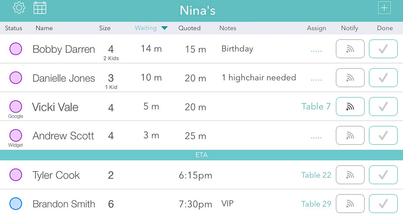The image size is (403, 217).
Task: Open the Table 22 assignment for Tyler Cook
Action: pyautogui.click(x=316, y=175)
